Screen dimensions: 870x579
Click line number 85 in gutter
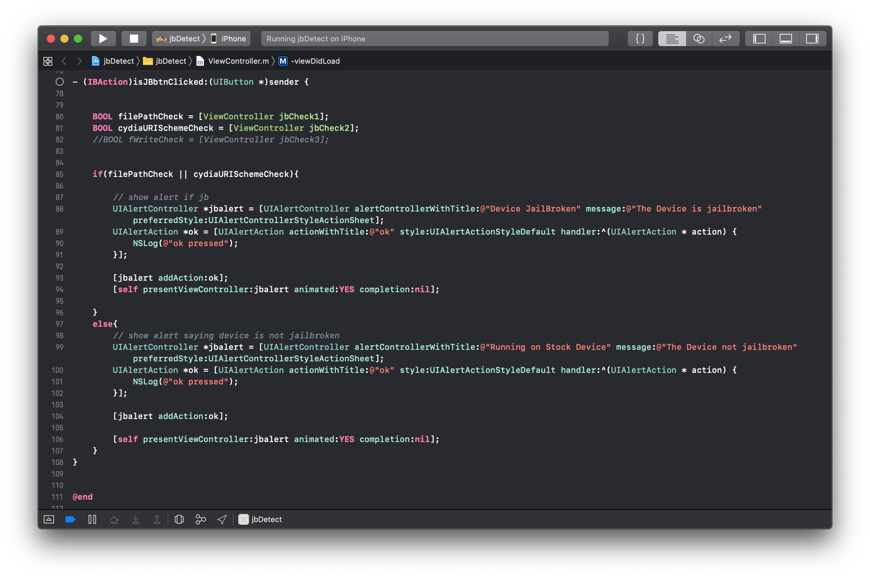pos(59,174)
